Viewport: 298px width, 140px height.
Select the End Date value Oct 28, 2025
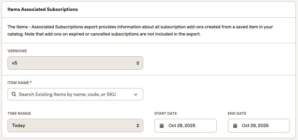click(255, 126)
